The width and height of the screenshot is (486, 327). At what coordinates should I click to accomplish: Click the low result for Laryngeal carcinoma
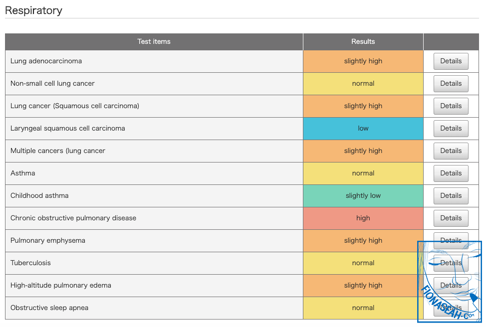point(363,129)
